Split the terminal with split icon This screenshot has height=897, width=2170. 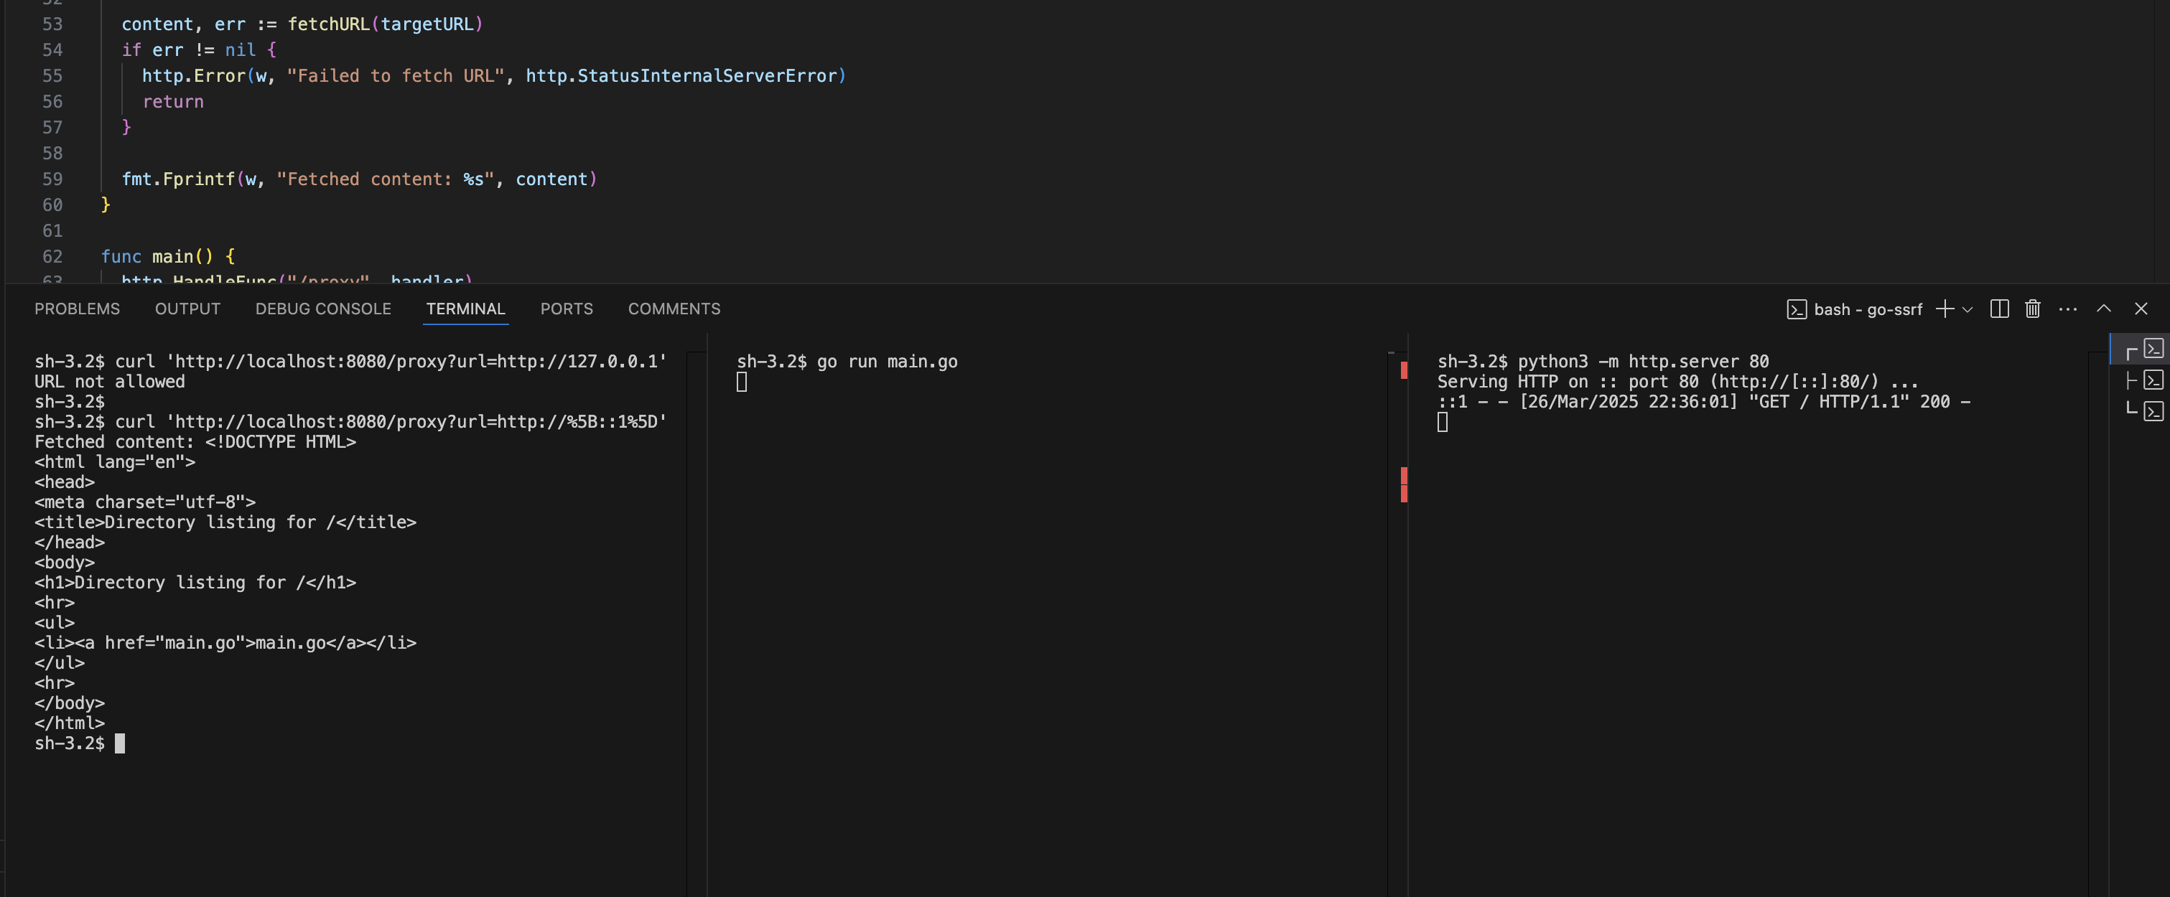(1999, 309)
